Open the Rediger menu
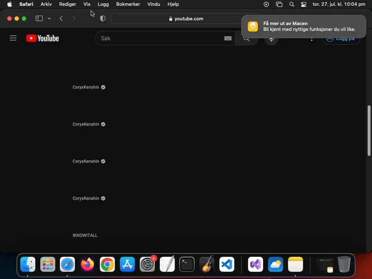 (x=68, y=4)
